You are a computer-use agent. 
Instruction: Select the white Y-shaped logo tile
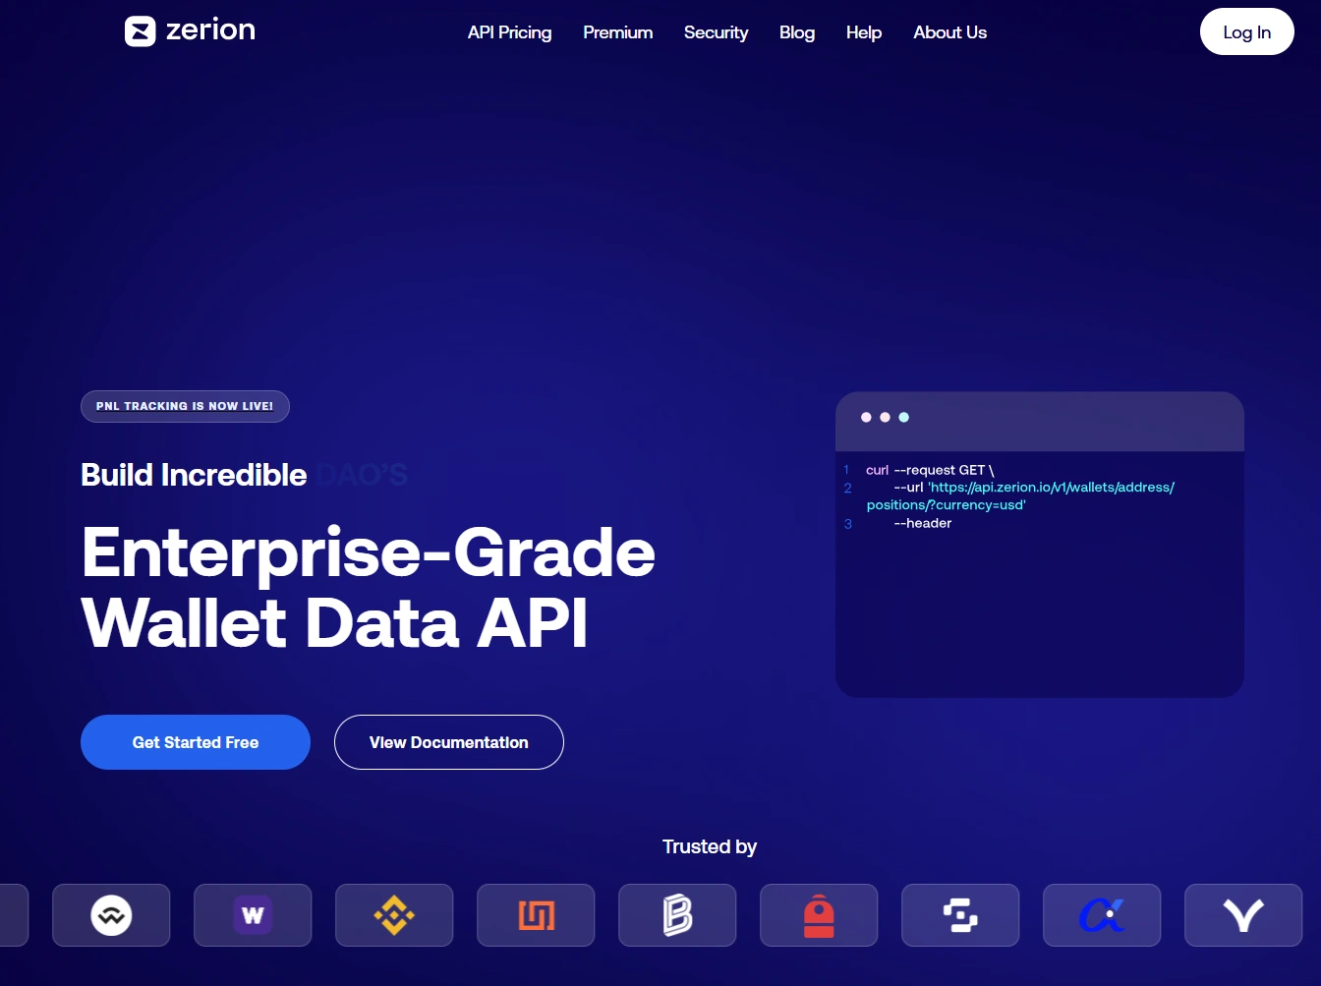[x=1243, y=915]
